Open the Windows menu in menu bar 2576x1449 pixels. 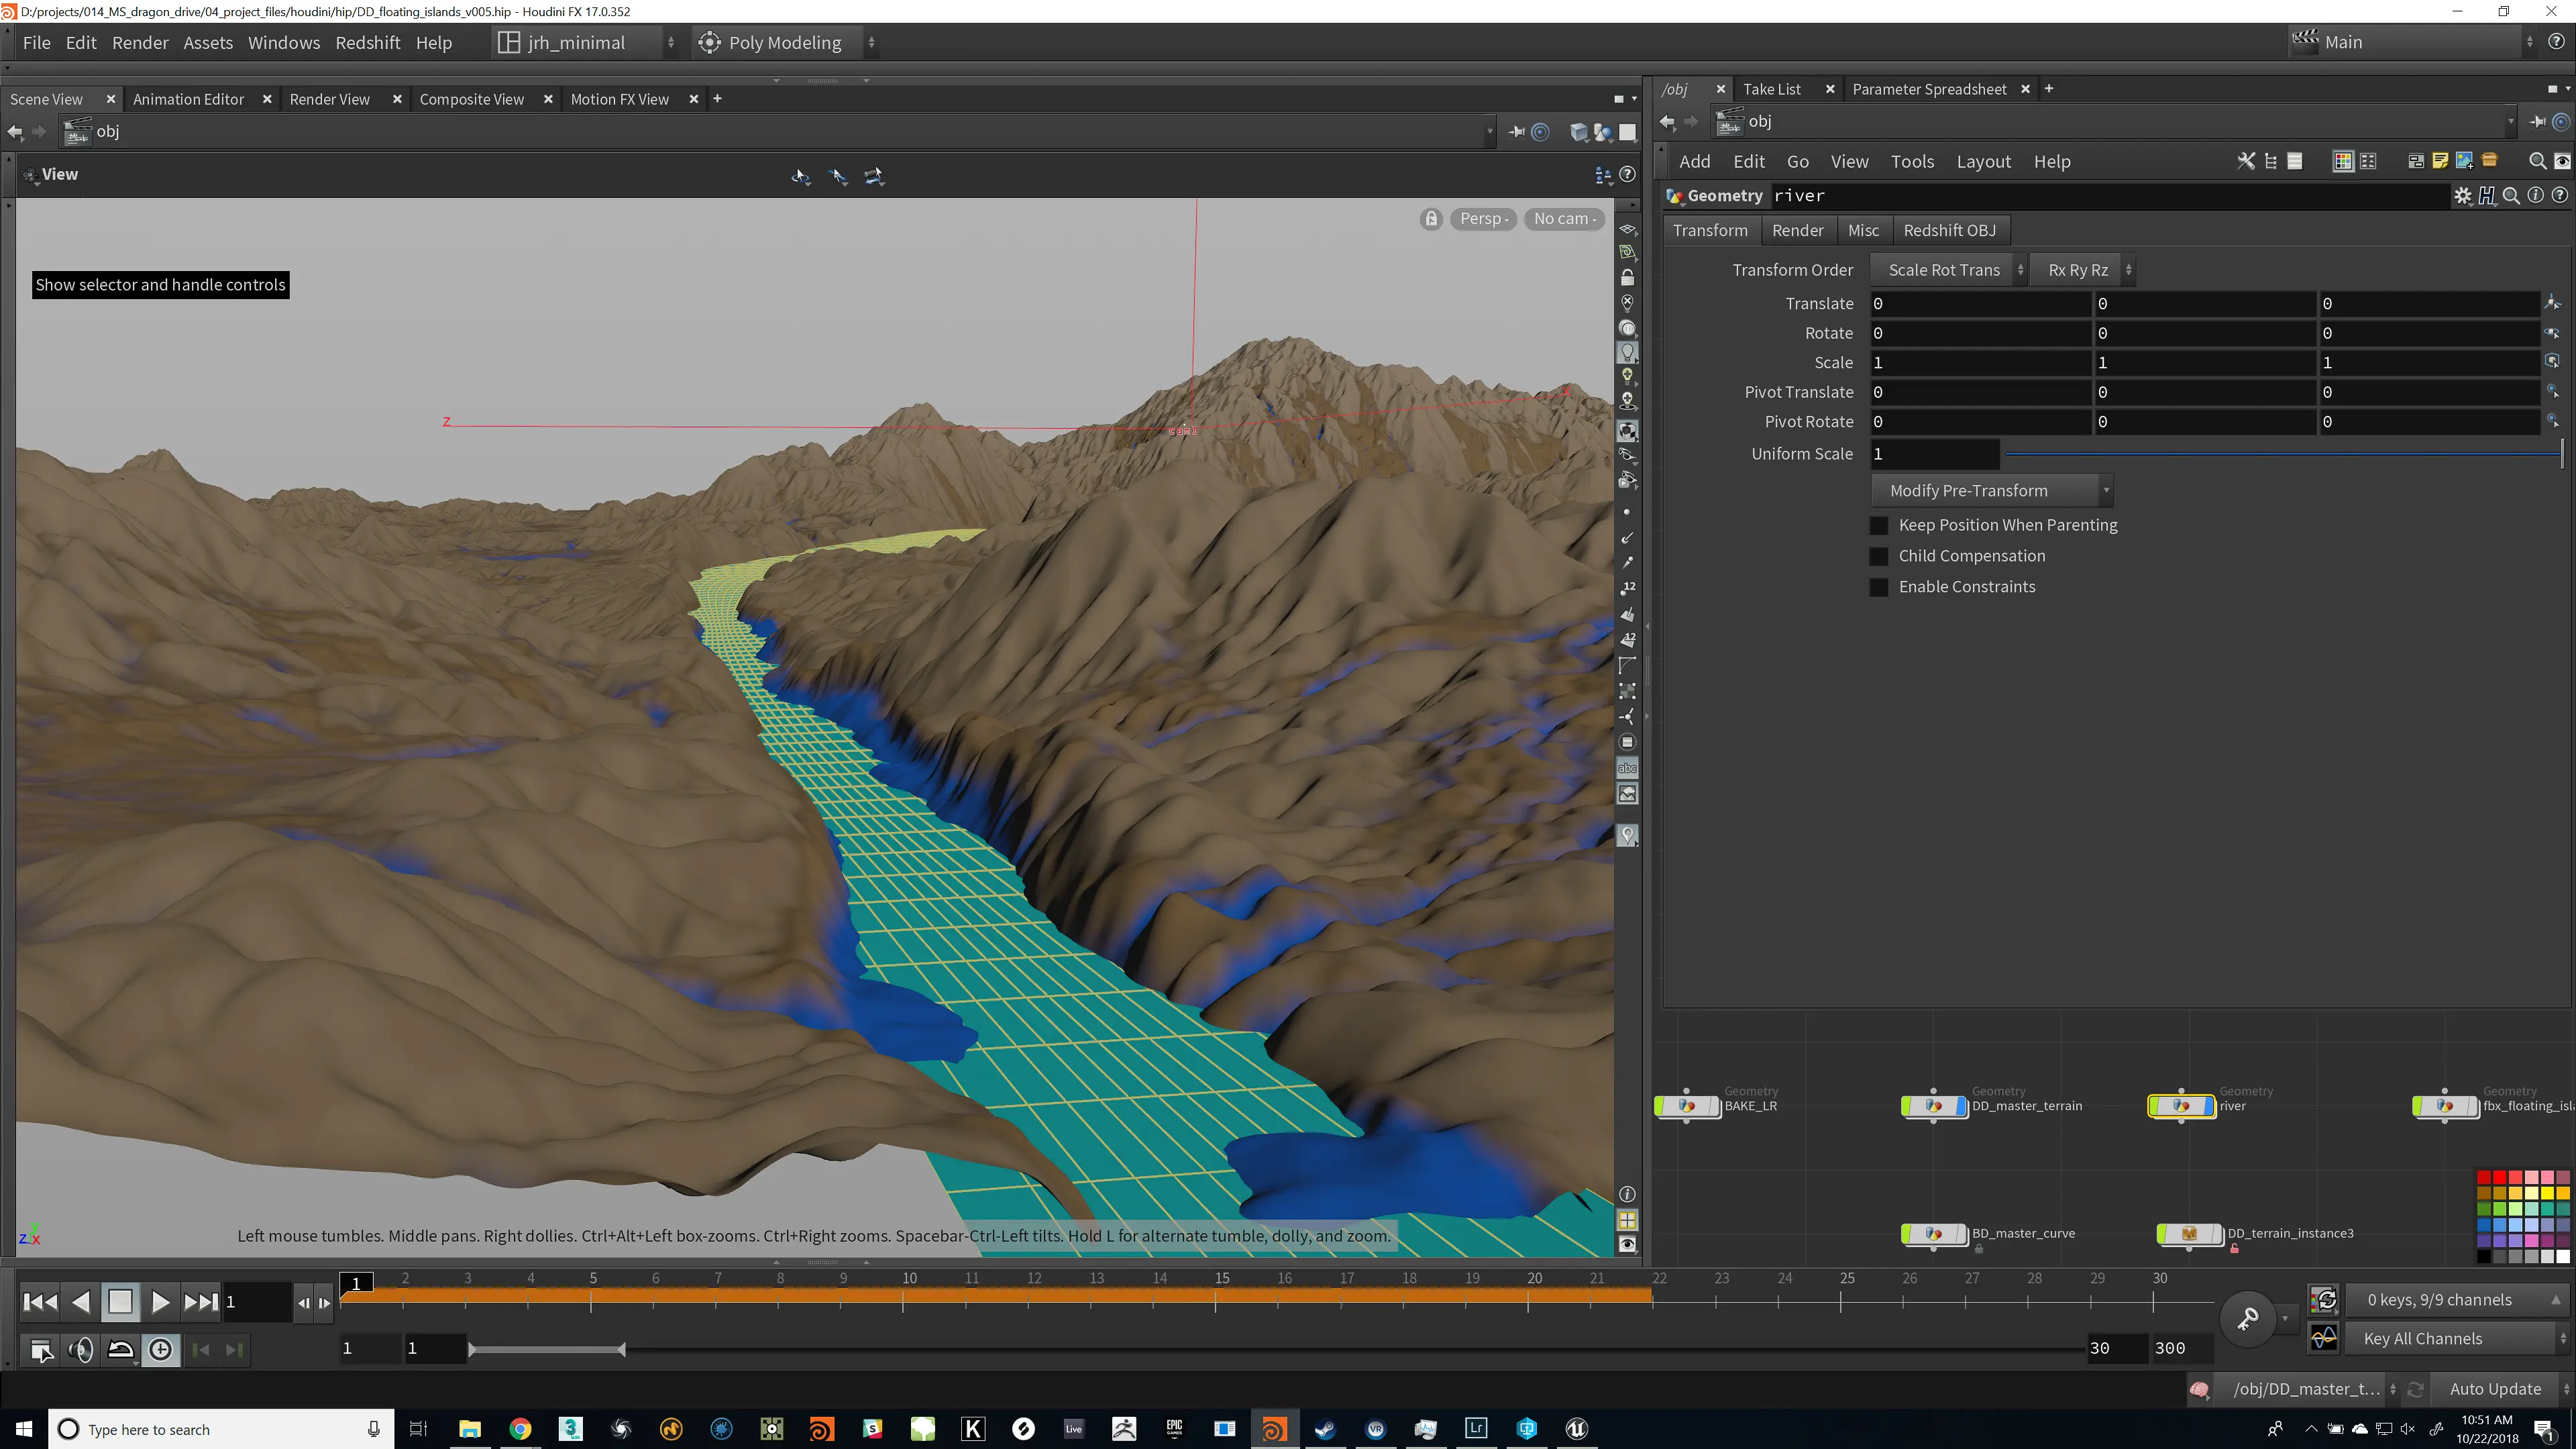[284, 43]
